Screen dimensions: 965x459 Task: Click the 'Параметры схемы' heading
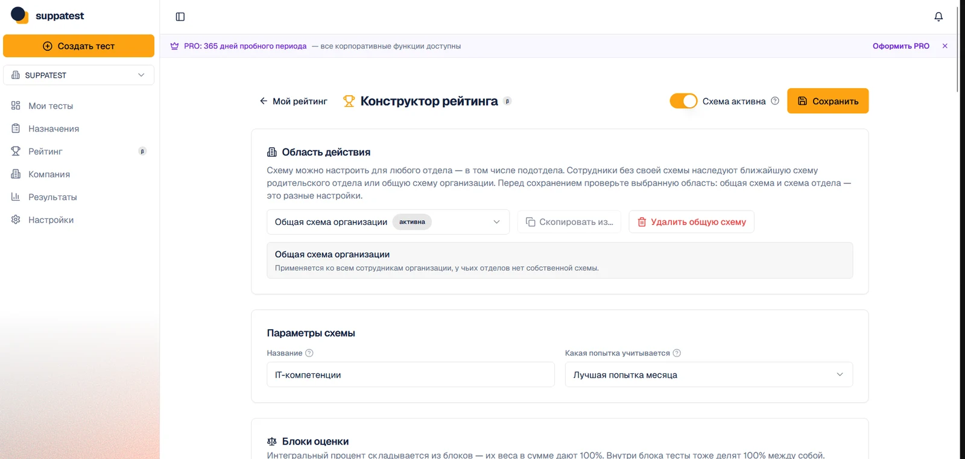click(x=311, y=333)
